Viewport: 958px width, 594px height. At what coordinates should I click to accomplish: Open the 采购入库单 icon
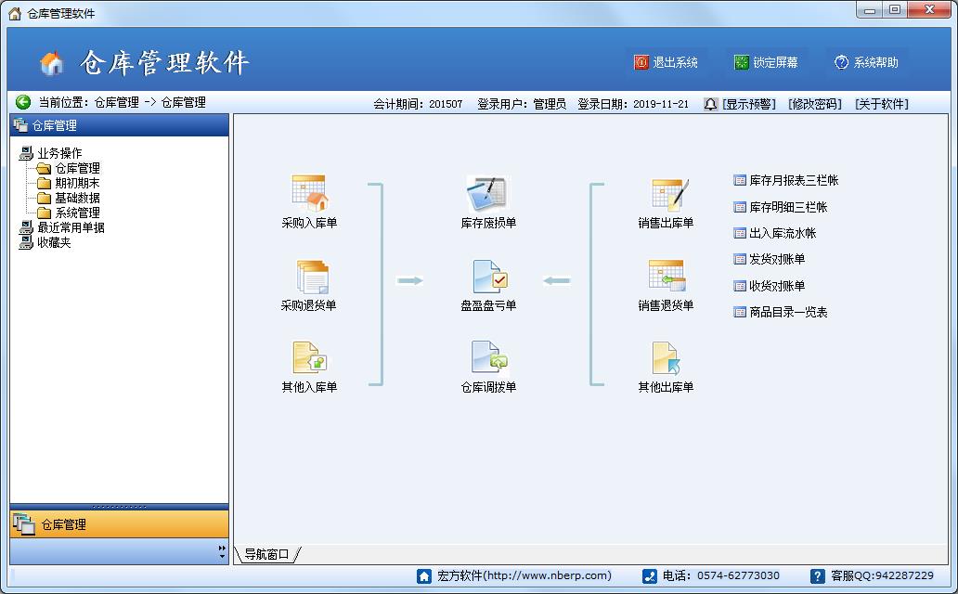tap(309, 194)
